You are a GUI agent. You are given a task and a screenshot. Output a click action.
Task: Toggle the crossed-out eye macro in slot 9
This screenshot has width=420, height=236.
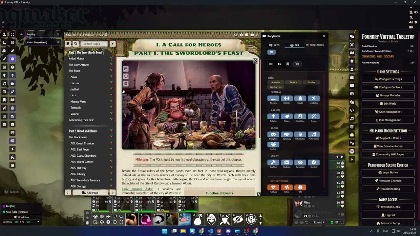tap(238, 219)
